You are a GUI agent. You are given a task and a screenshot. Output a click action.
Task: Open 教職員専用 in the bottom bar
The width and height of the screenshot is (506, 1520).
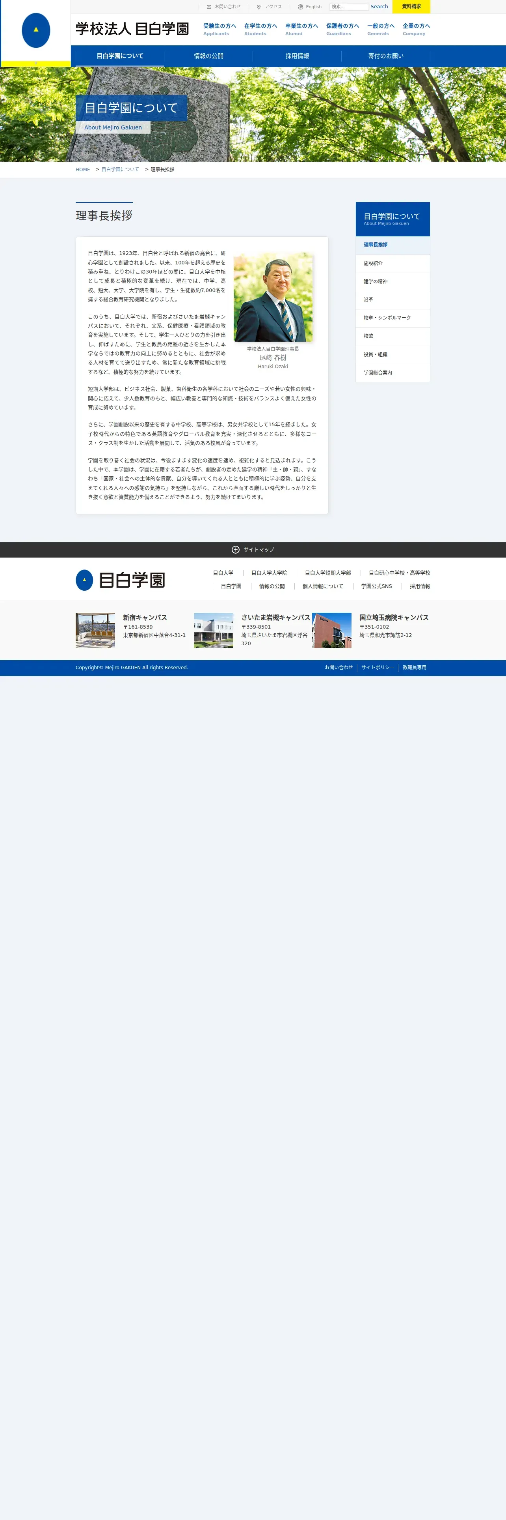click(415, 667)
